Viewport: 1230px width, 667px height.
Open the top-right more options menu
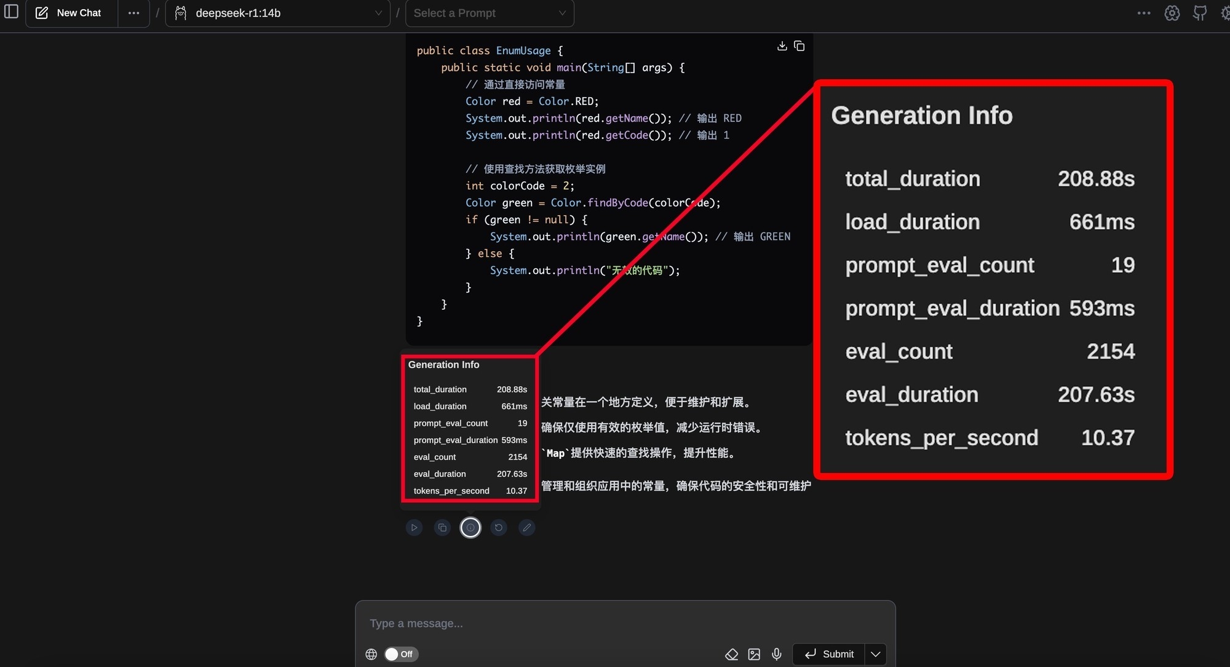1144,13
